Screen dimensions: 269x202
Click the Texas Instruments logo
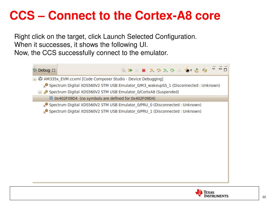tap(212, 194)
